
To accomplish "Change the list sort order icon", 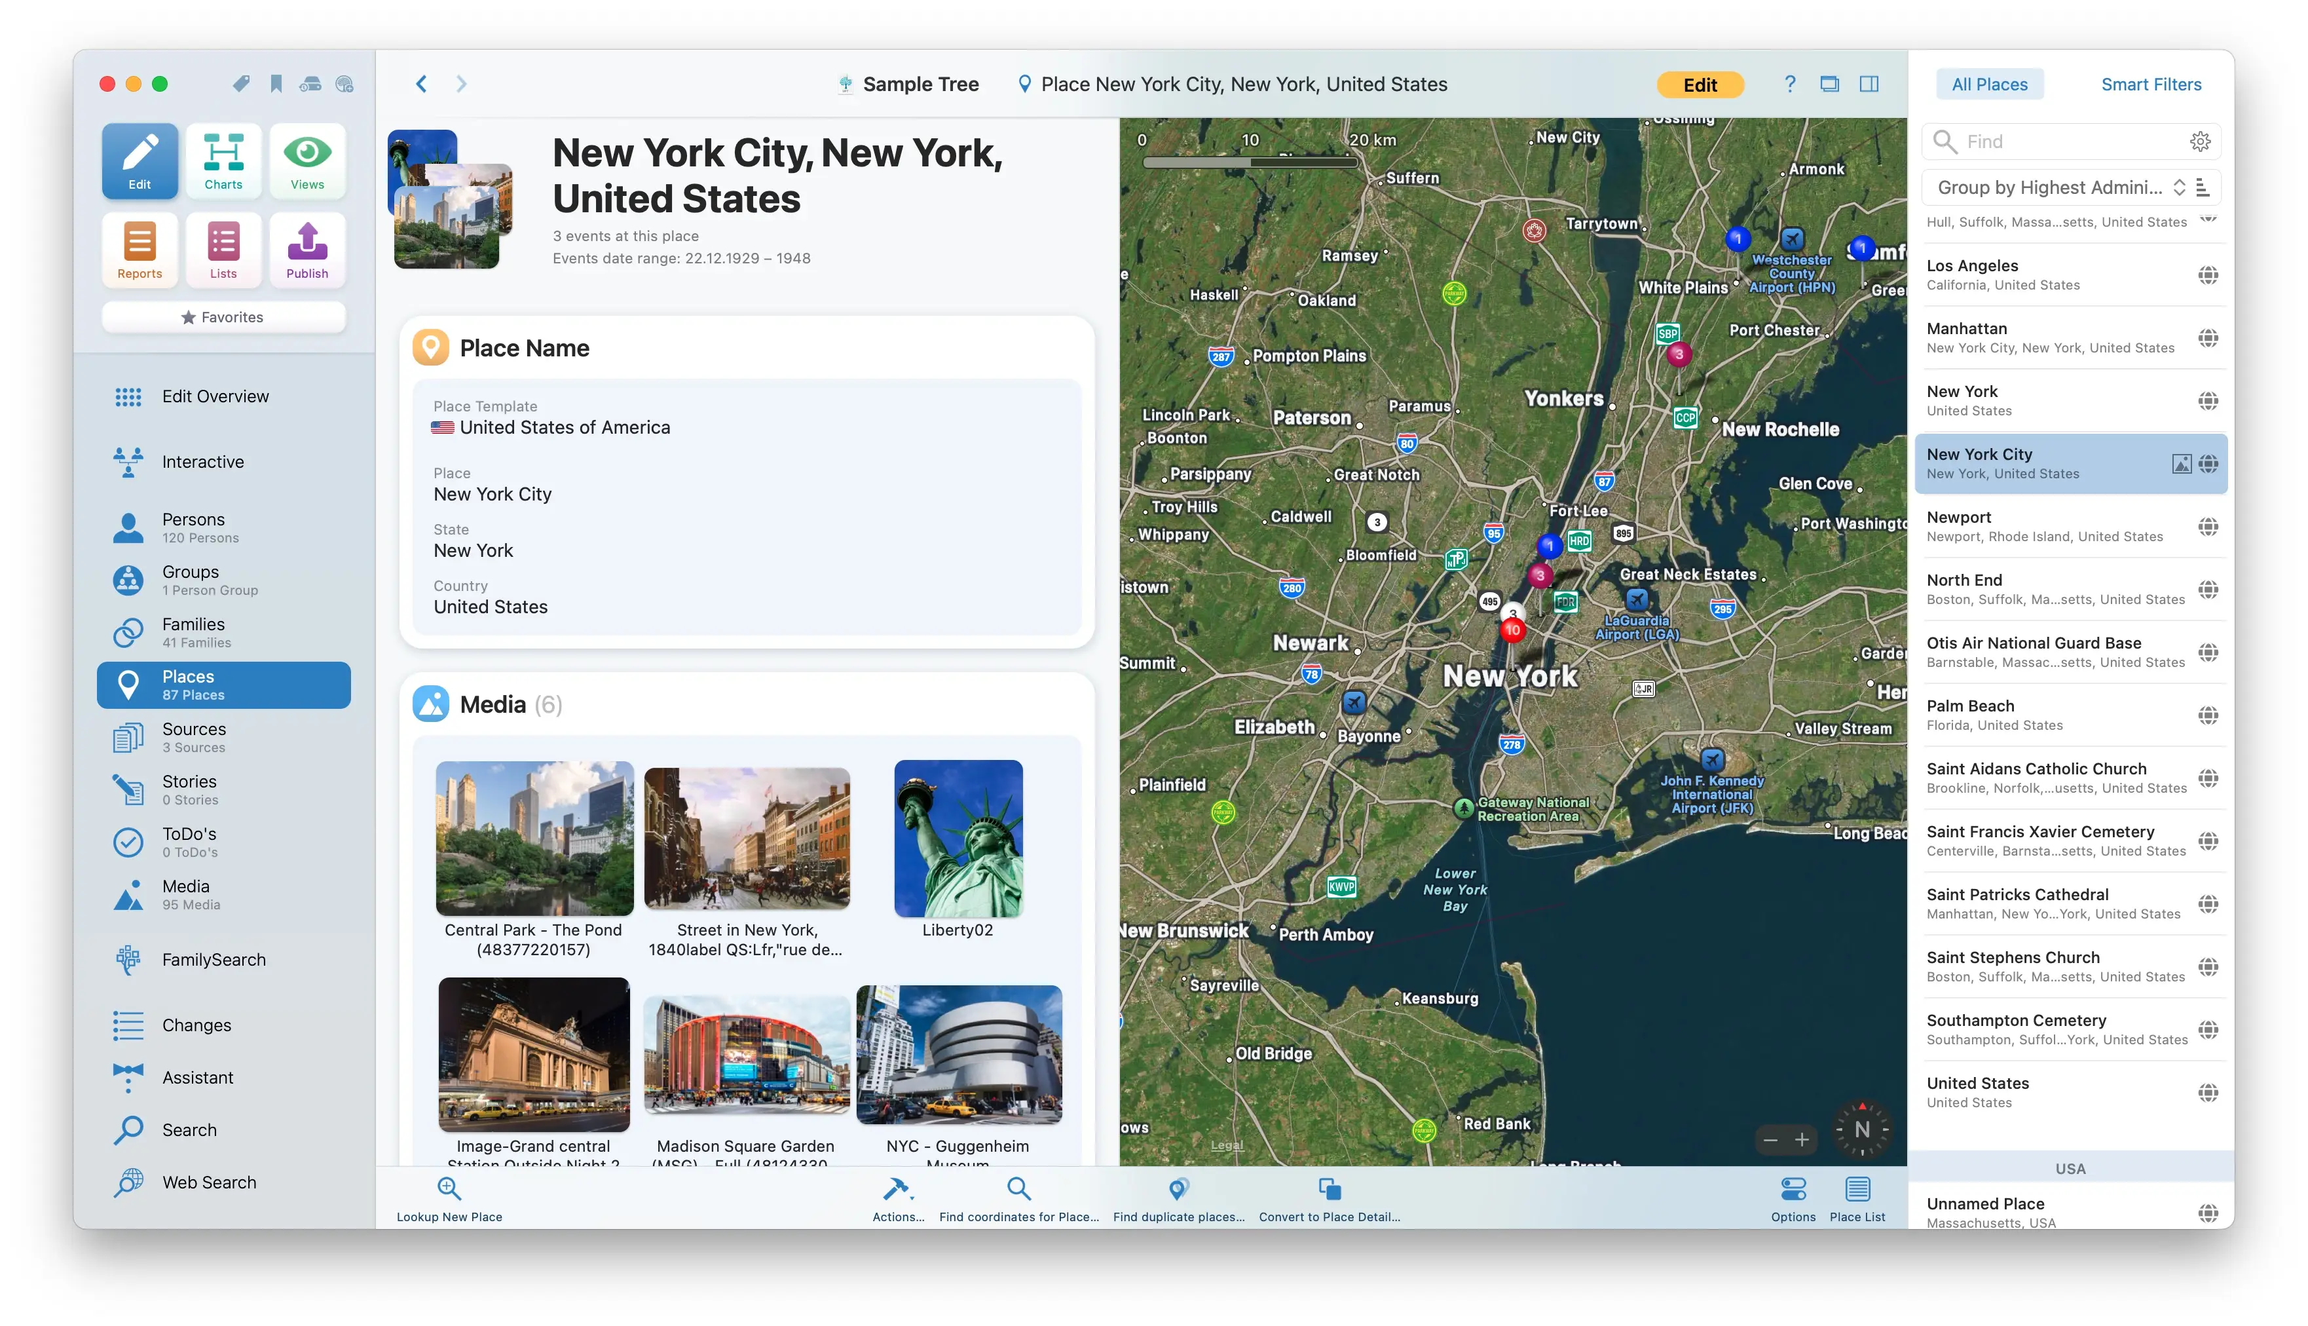I will (x=2203, y=187).
